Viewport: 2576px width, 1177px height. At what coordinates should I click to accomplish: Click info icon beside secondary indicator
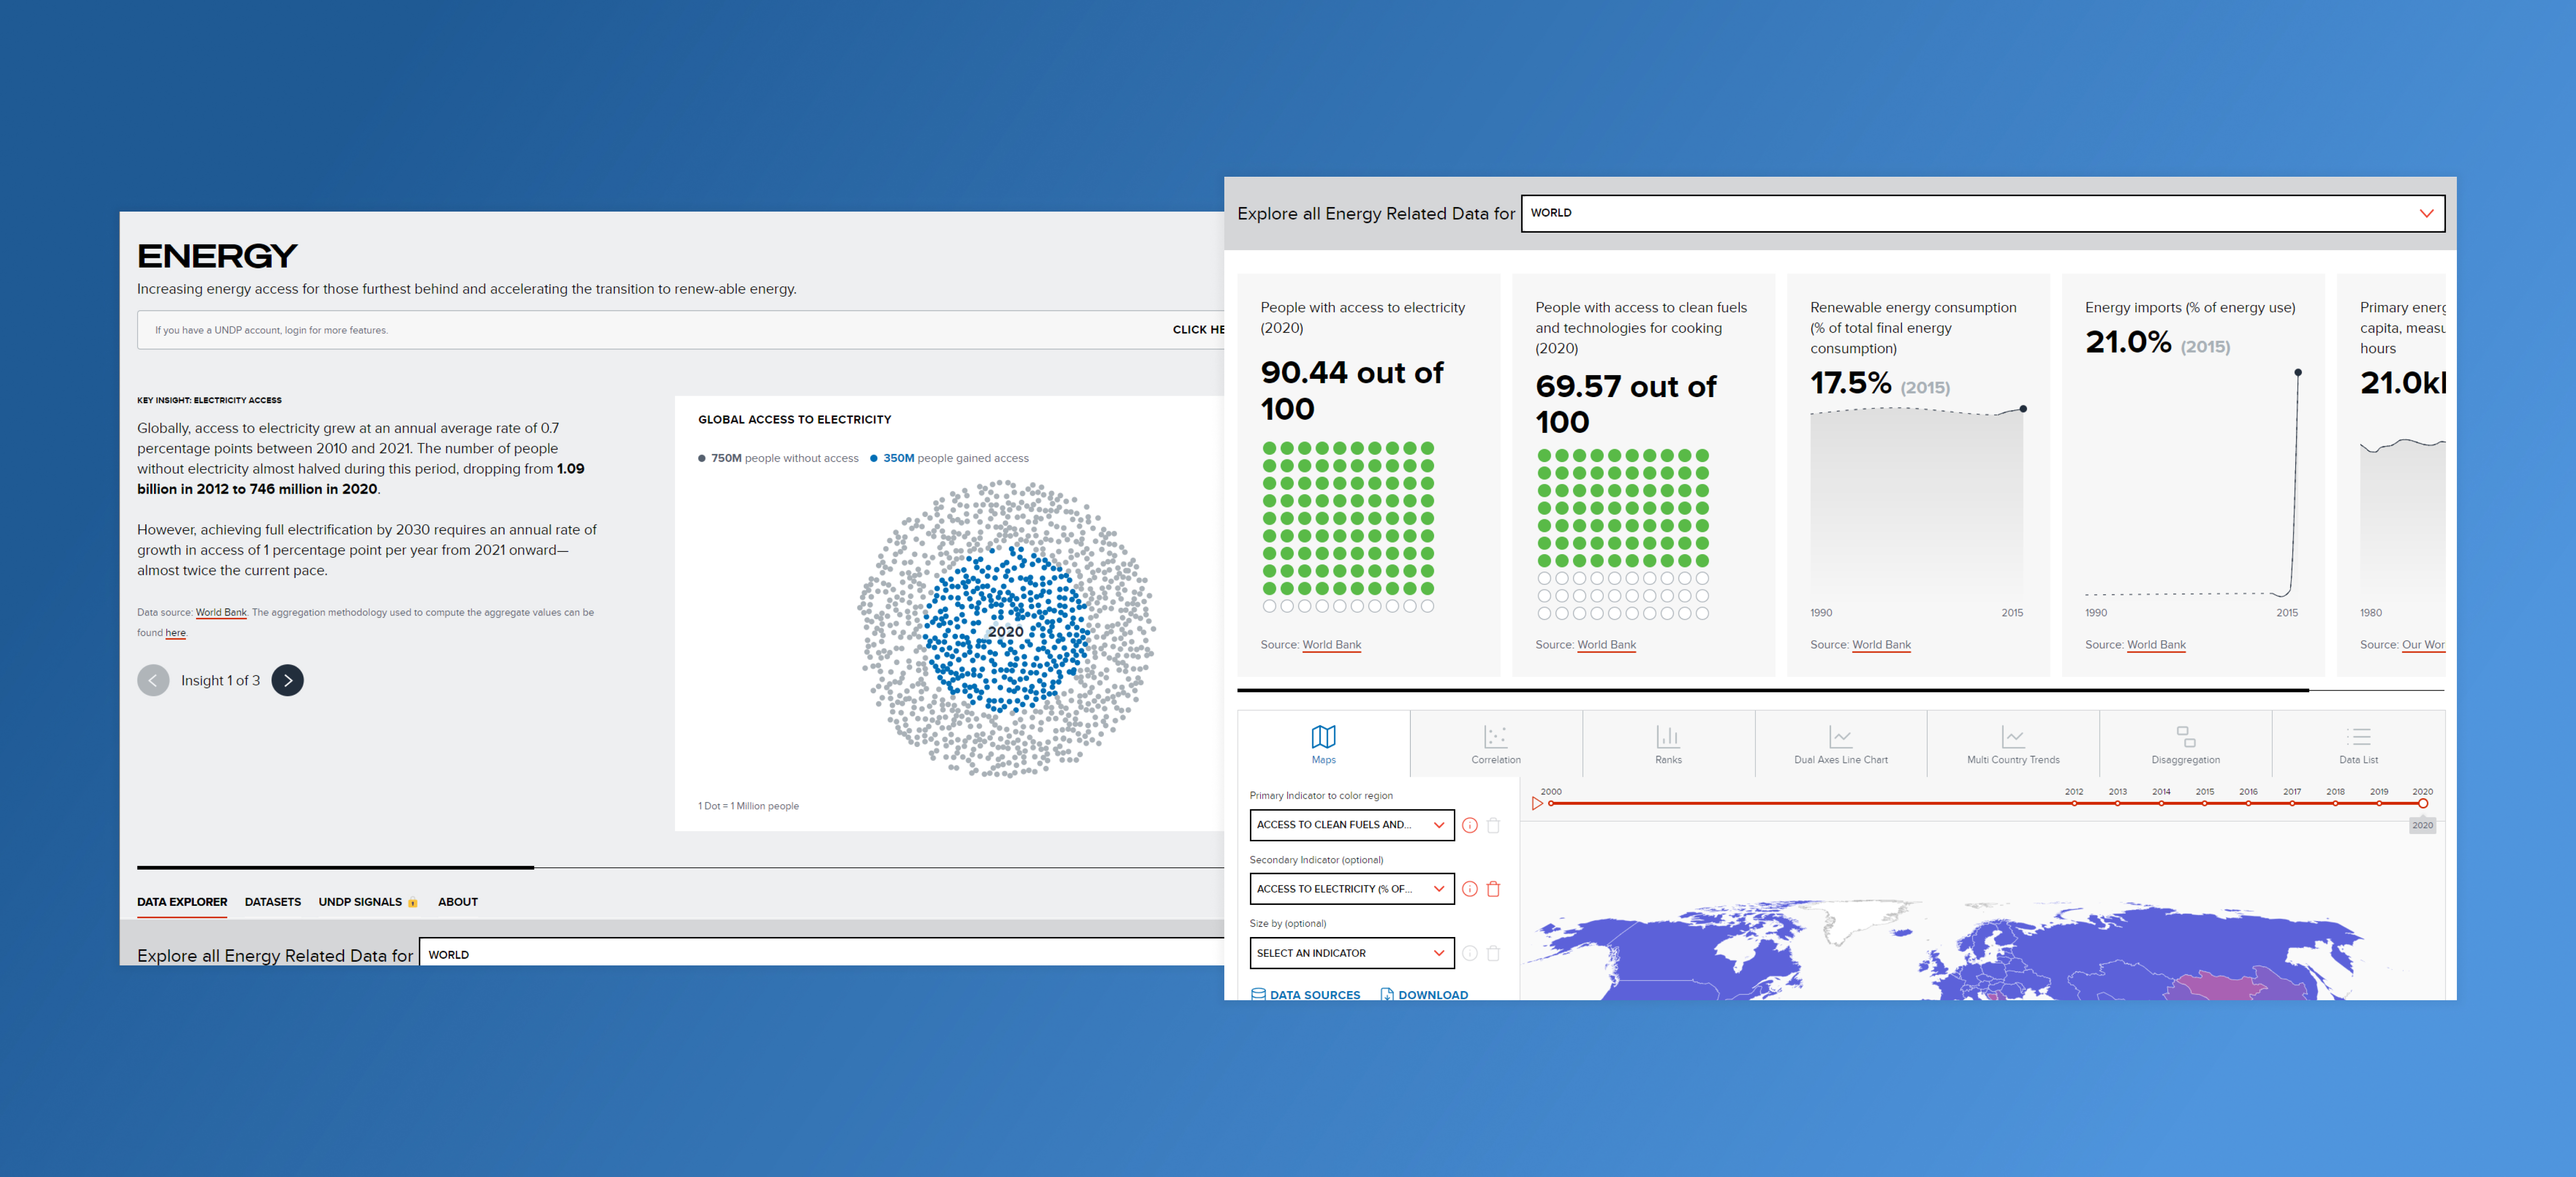(1469, 889)
